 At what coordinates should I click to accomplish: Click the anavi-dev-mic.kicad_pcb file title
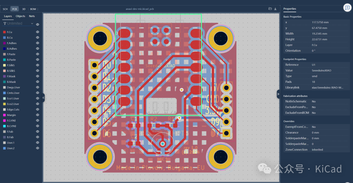pyautogui.click(x=140, y=9)
